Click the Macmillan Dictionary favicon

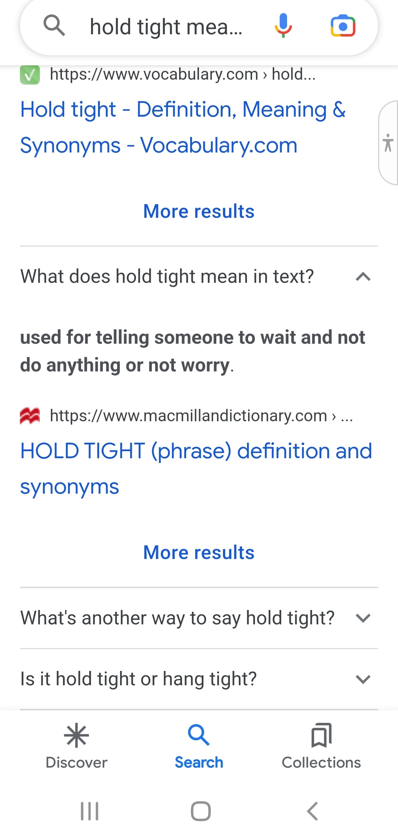click(x=30, y=416)
